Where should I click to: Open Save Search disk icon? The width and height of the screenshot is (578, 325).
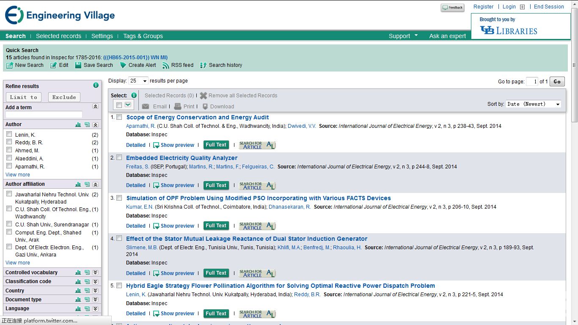click(78, 65)
